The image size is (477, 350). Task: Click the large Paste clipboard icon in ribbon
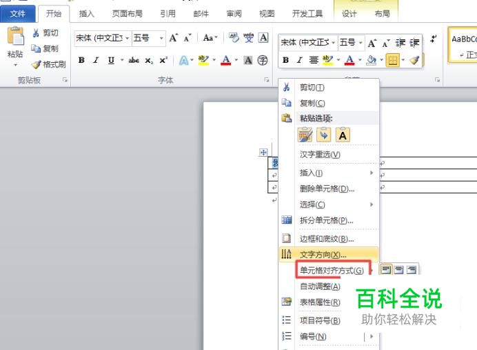(x=15, y=37)
